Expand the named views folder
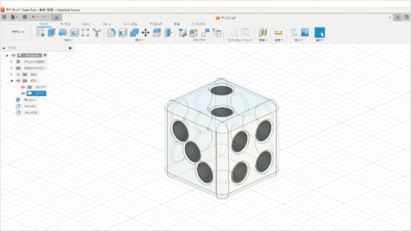Image resolution: width=411 pixels, height=231 pixels. (11, 68)
